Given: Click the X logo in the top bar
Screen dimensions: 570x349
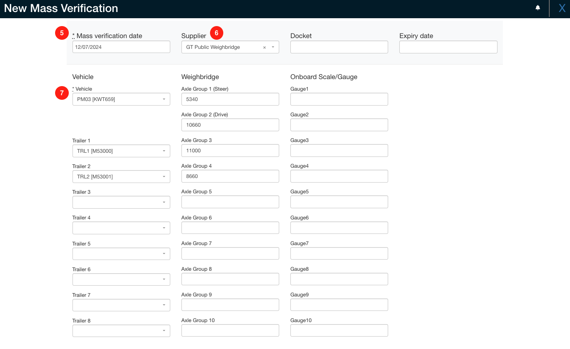Looking at the screenshot, I should pyautogui.click(x=562, y=8).
